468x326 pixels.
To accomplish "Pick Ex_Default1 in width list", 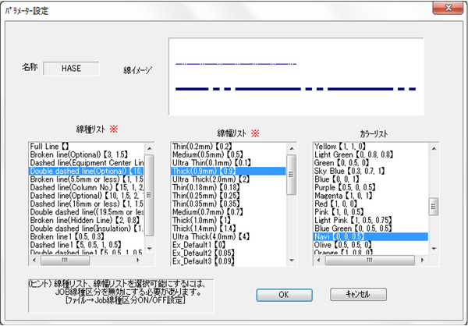I will [197, 244].
